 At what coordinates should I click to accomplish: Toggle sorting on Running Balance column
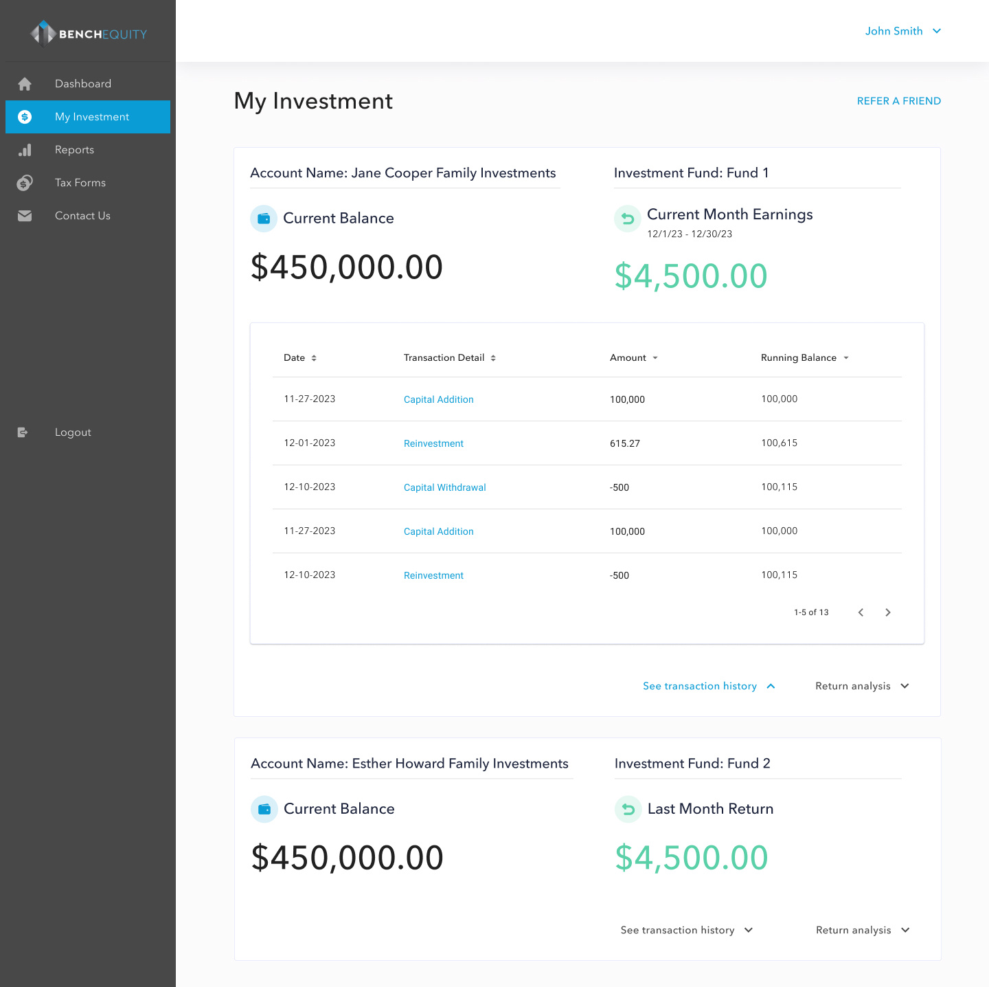point(847,357)
